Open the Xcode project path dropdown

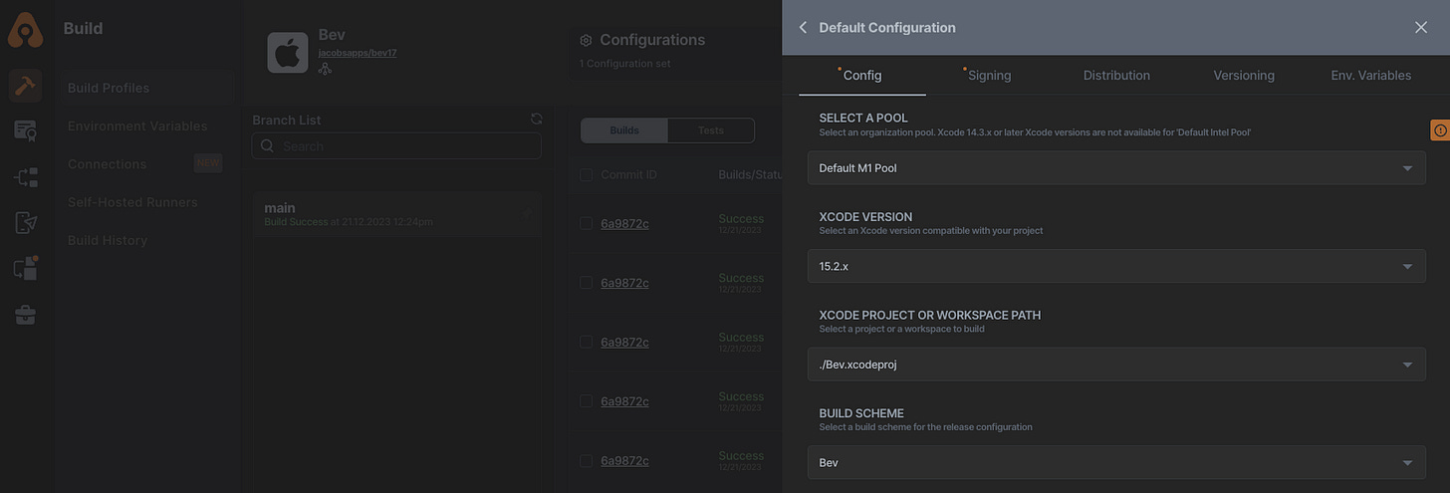pyautogui.click(x=1116, y=365)
